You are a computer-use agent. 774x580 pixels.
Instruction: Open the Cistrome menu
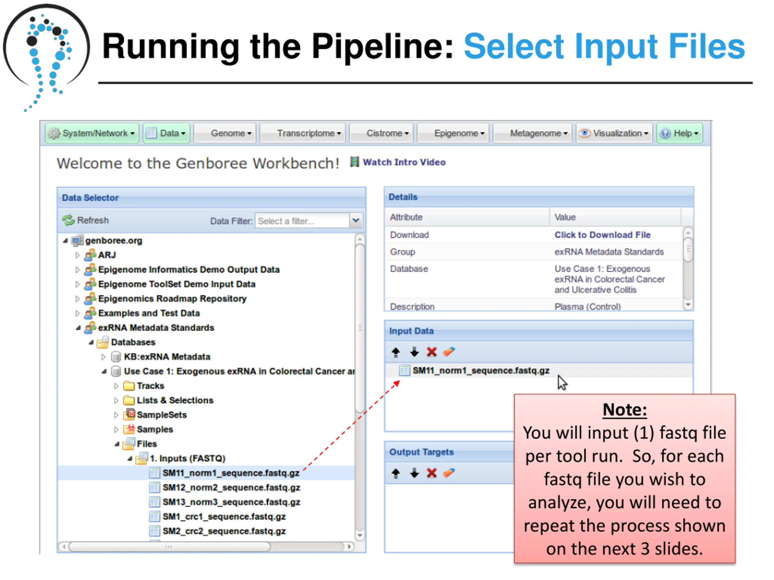(x=381, y=133)
